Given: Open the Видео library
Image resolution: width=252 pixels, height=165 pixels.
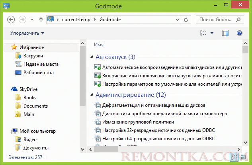Looking at the screenshot, I should coord(30,139).
